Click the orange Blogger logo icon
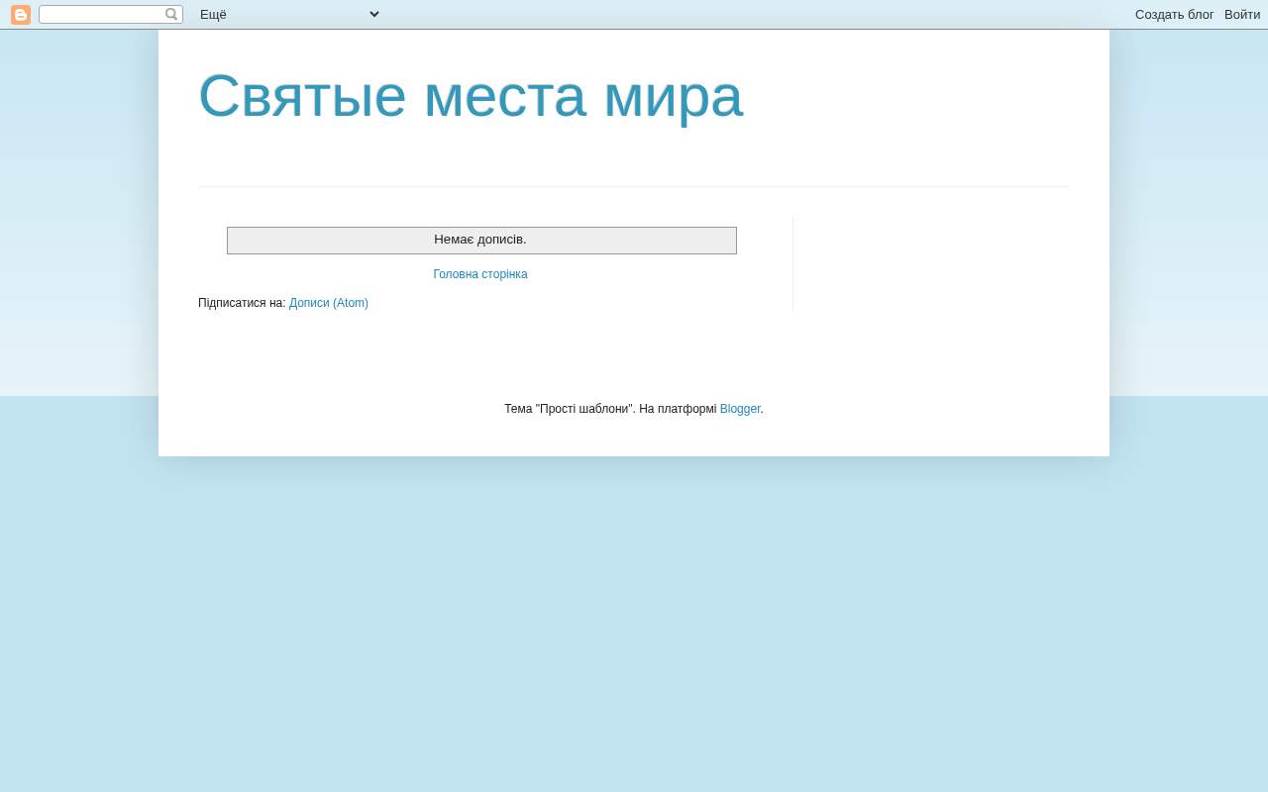This screenshot has height=792, width=1268. pyautogui.click(x=21, y=15)
